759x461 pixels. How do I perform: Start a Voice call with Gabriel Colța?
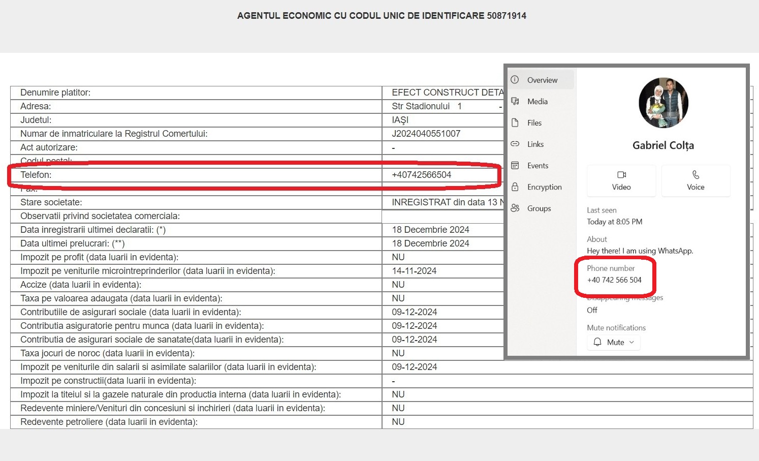click(x=695, y=180)
